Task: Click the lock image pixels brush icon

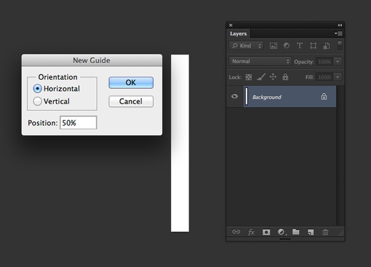Action: [x=261, y=77]
